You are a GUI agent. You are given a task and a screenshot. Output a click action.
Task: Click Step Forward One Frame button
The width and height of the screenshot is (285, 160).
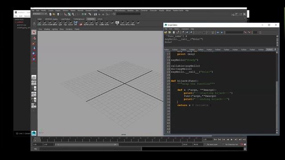pos(236,140)
